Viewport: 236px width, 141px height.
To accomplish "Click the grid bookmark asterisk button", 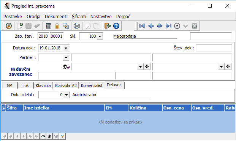I will [x=49, y=136].
